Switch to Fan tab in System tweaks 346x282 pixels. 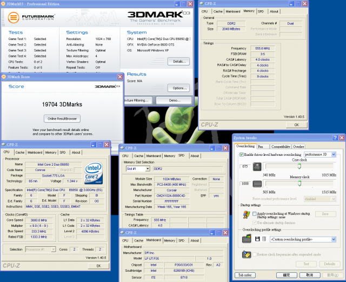[x=262, y=147]
